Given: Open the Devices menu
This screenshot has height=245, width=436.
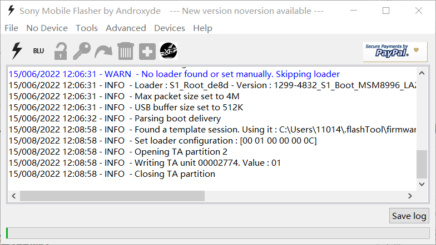Looking at the screenshot, I should (170, 28).
